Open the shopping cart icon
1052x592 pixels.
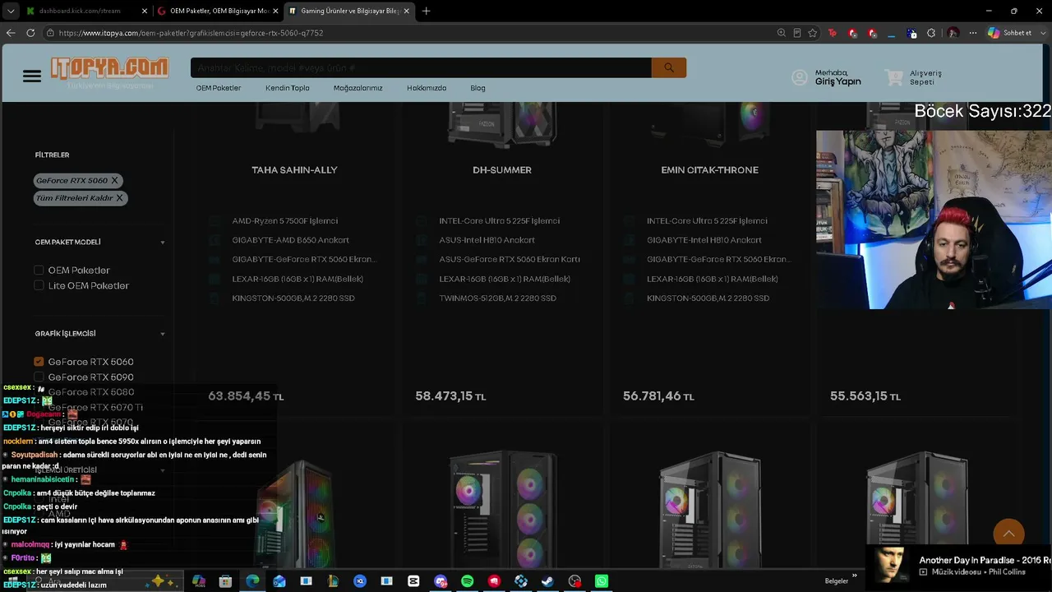click(x=894, y=77)
